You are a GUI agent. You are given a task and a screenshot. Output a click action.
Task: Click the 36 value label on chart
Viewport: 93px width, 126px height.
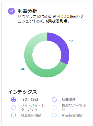tap(23, 69)
